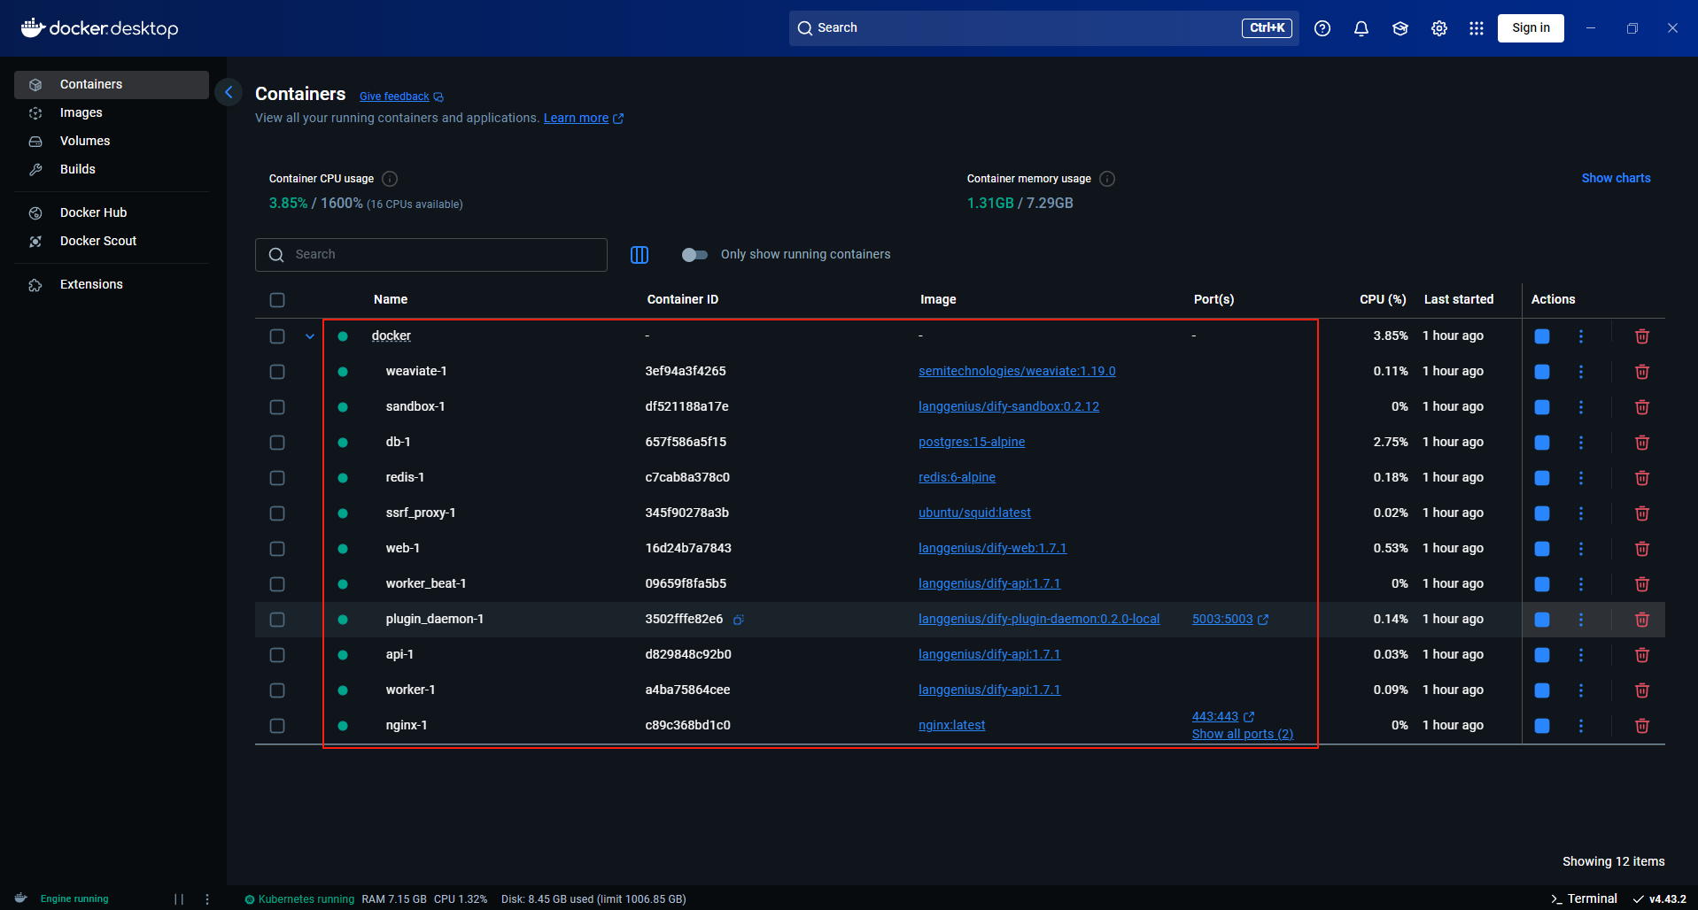
Task: Copy plugin_daemon-1 container ID
Action: click(x=739, y=620)
